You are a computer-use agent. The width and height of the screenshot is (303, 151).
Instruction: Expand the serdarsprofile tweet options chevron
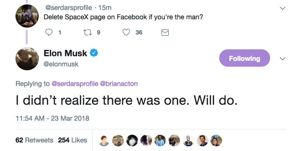click(283, 9)
